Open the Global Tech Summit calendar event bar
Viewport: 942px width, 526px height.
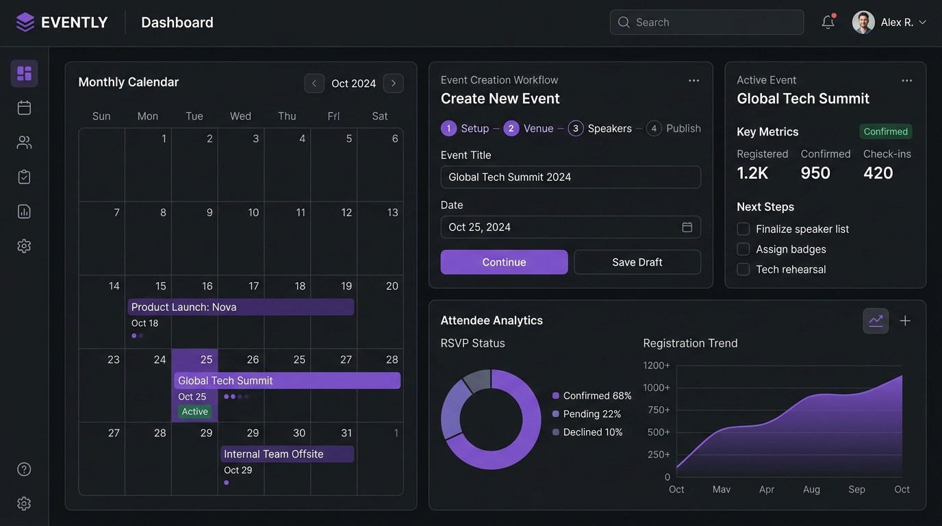point(288,380)
